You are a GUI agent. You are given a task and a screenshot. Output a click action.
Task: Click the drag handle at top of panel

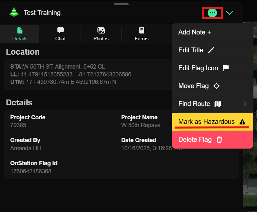(122, 4)
